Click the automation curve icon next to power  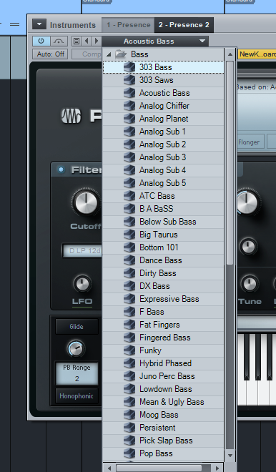(x=59, y=41)
